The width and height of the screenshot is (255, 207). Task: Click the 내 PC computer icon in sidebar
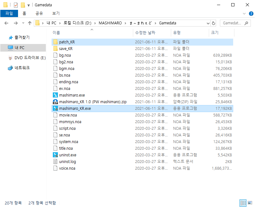10,48
